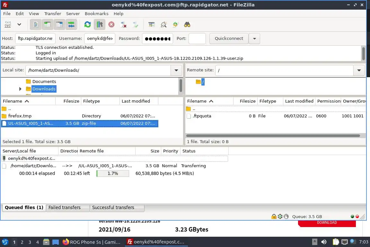Search remote files binoculars icon

tap(187, 24)
